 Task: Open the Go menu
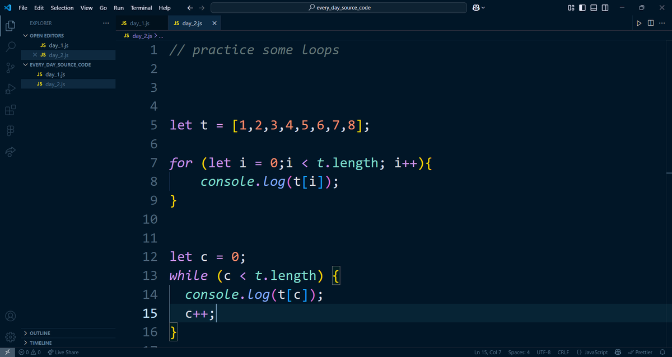coord(103,8)
